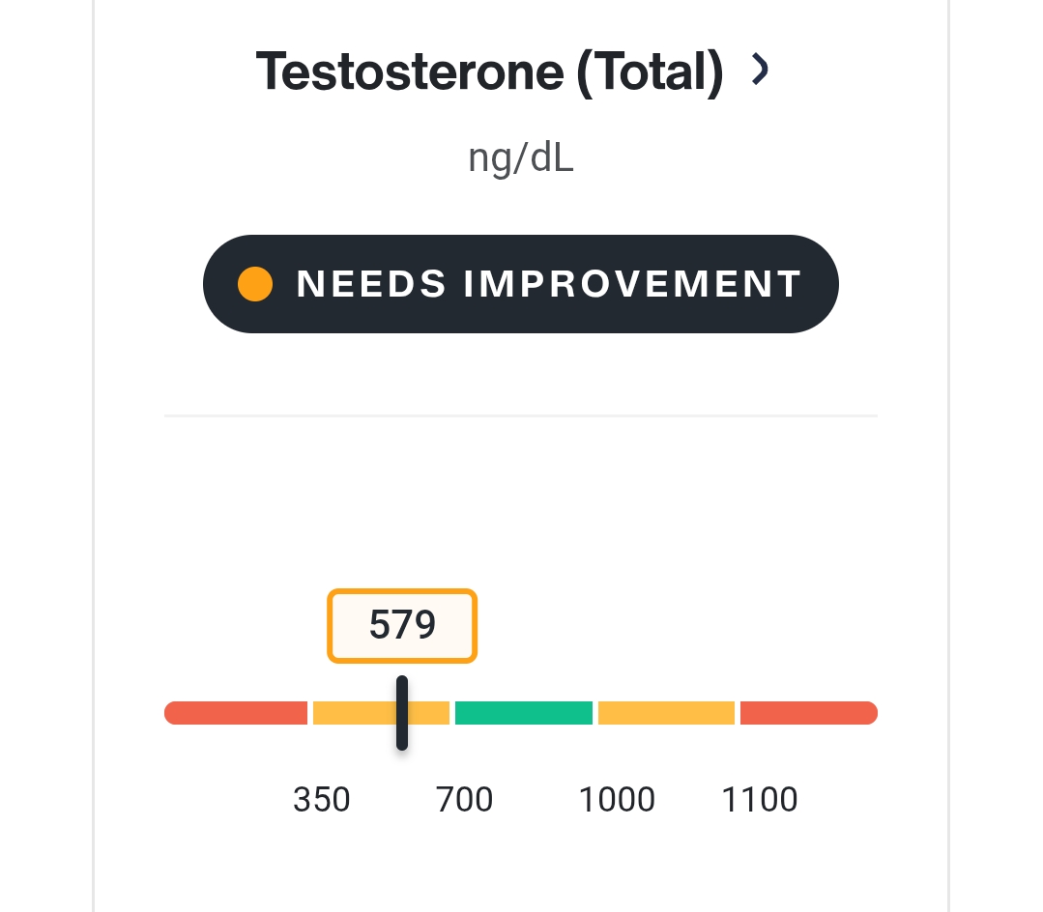This screenshot has width=1043, height=912.
Task: Click the 579 value label box
Action: (402, 625)
